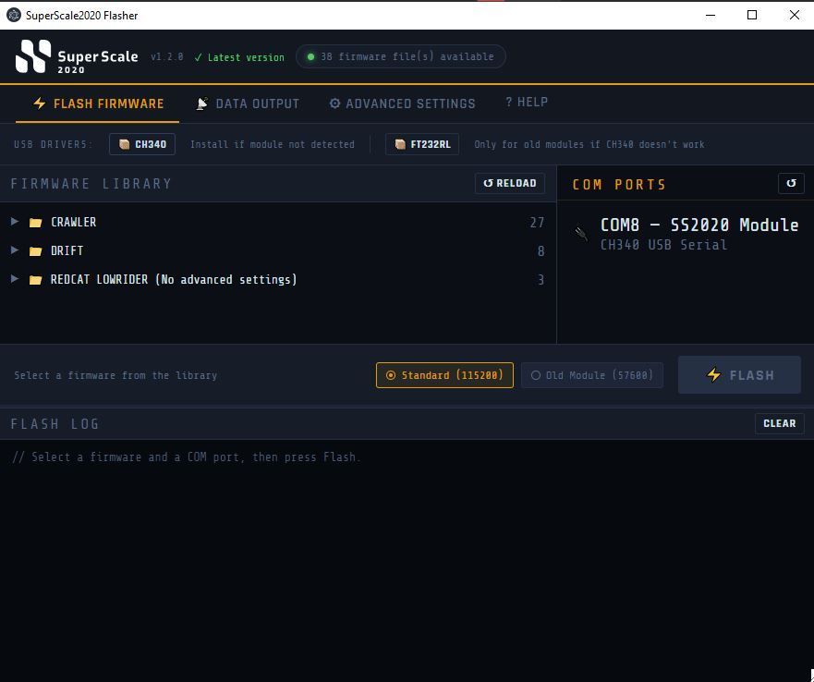Image resolution: width=814 pixels, height=682 pixels.
Task: Click the v1.2.0 version label
Action: (167, 56)
